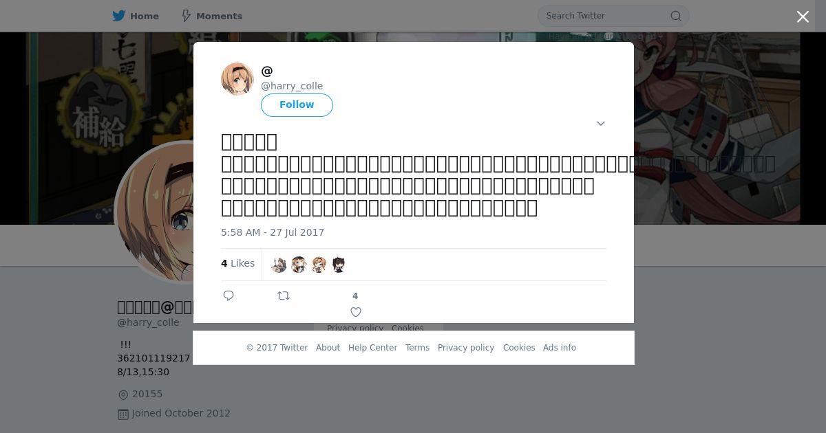Open the Help Center footer link
The image size is (826, 433).
pos(372,348)
